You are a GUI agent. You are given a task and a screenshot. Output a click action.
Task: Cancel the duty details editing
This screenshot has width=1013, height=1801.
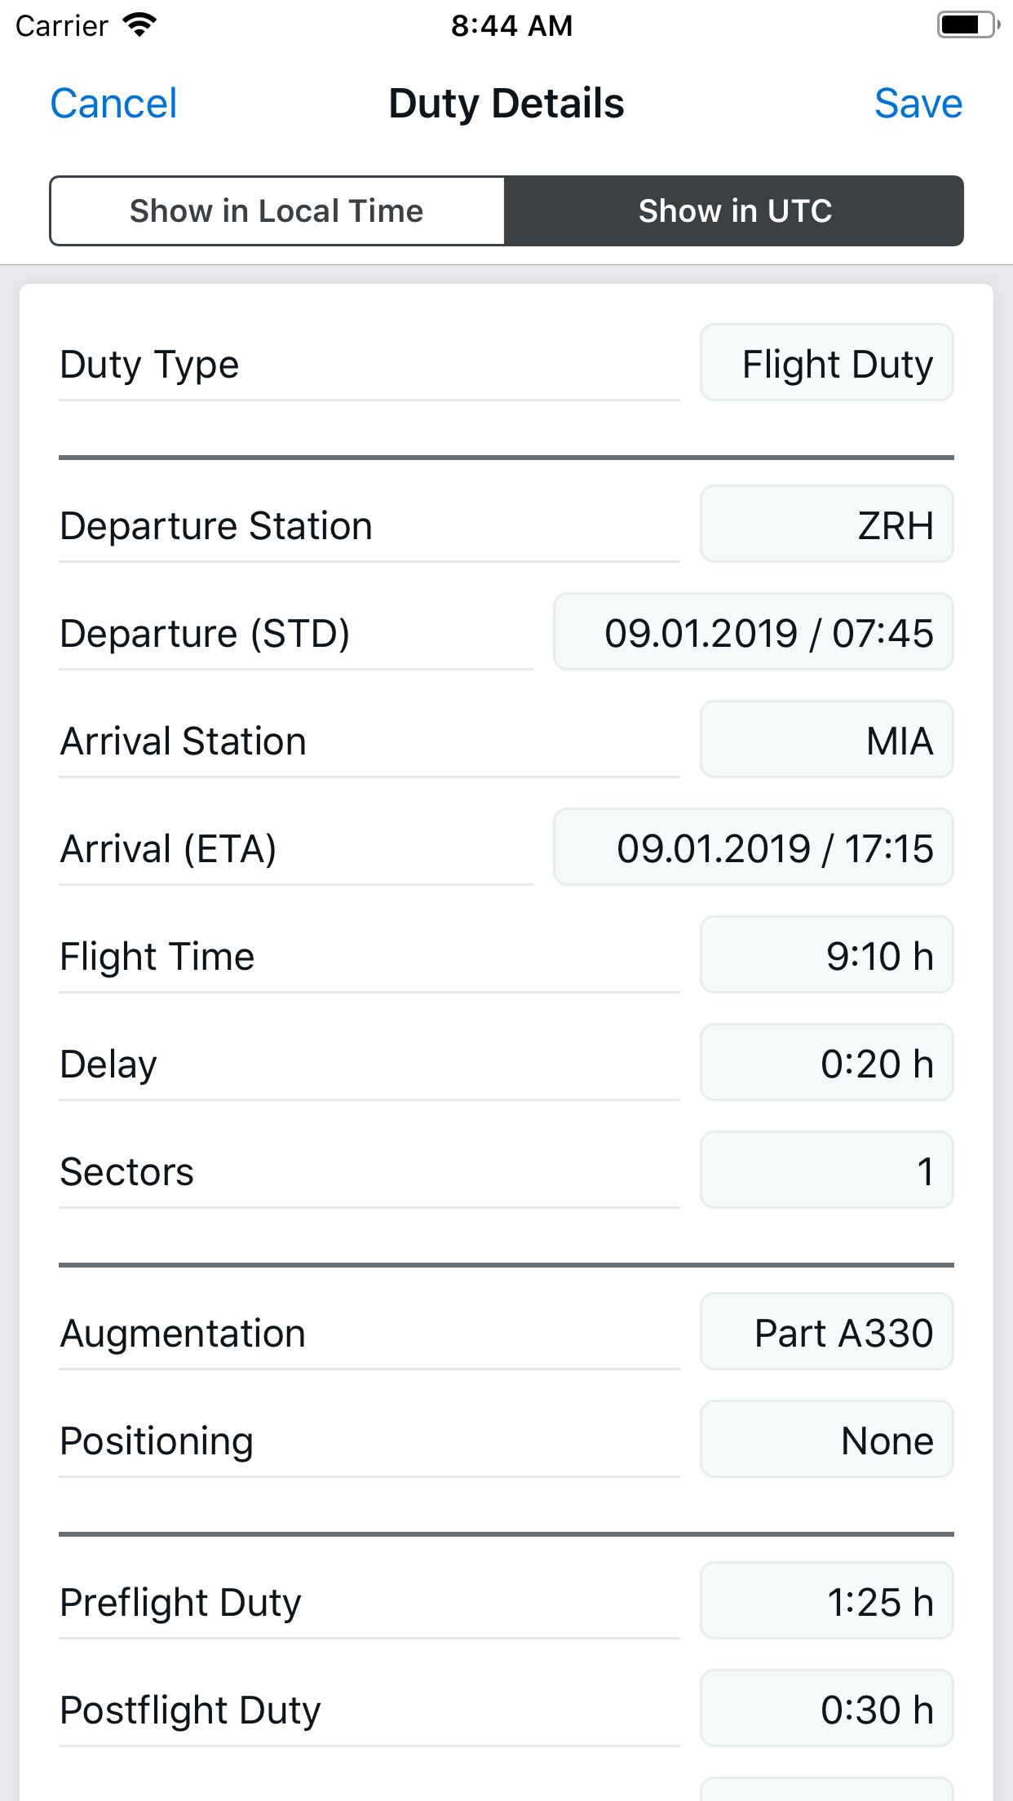pos(113,104)
